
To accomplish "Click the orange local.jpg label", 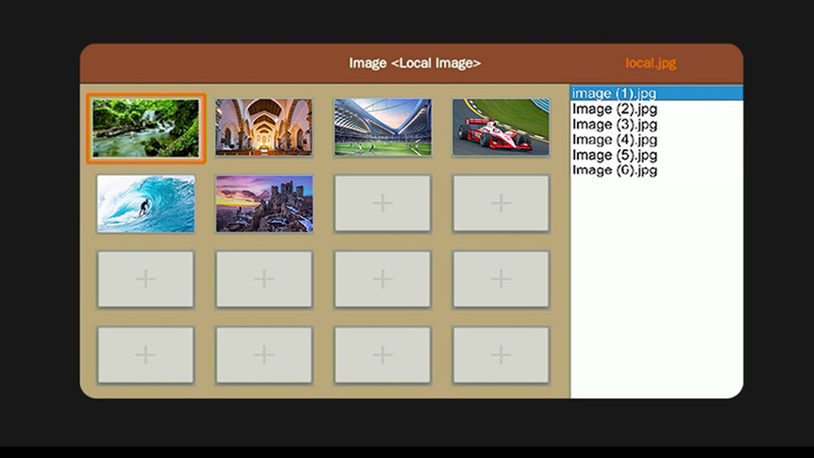I will click(651, 63).
